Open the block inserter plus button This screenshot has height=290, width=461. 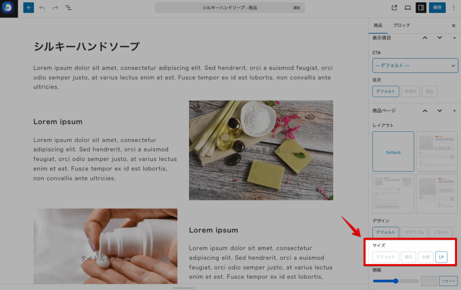pyautogui.click(x=28, y=8)
